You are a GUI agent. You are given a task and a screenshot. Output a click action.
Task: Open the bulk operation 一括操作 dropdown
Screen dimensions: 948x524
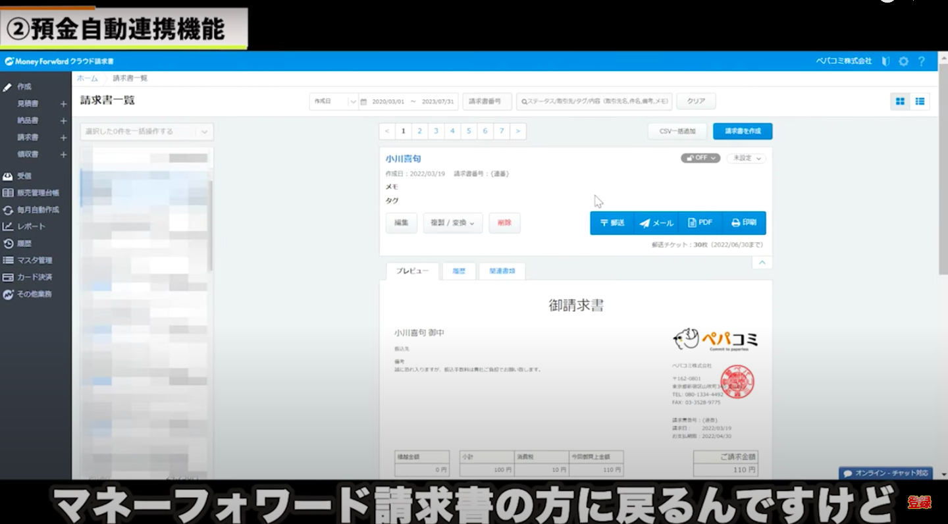click(x=147, y=132)
